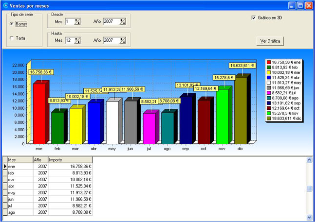Minimize the Ventas por meses window

pos(292,6)
